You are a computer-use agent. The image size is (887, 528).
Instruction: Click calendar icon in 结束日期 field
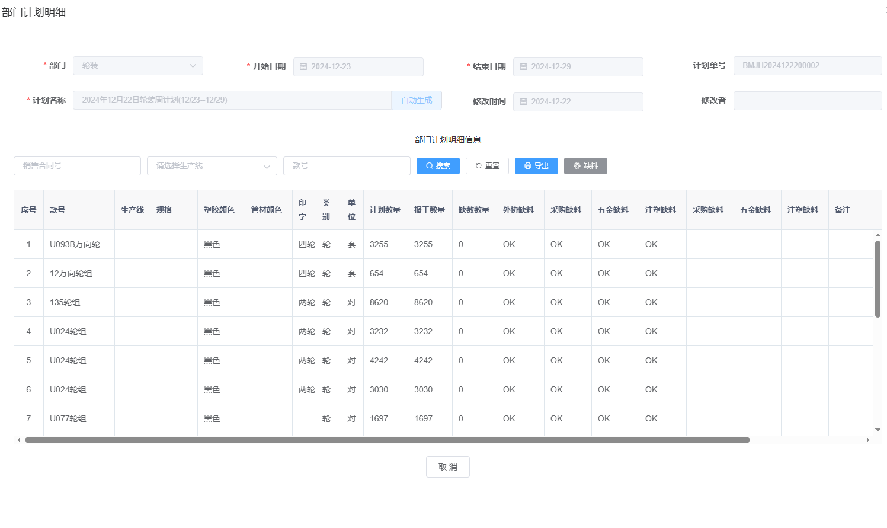[x=523, y=67]
